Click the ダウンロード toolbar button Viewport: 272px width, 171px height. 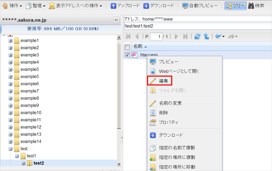click(159, 6)
